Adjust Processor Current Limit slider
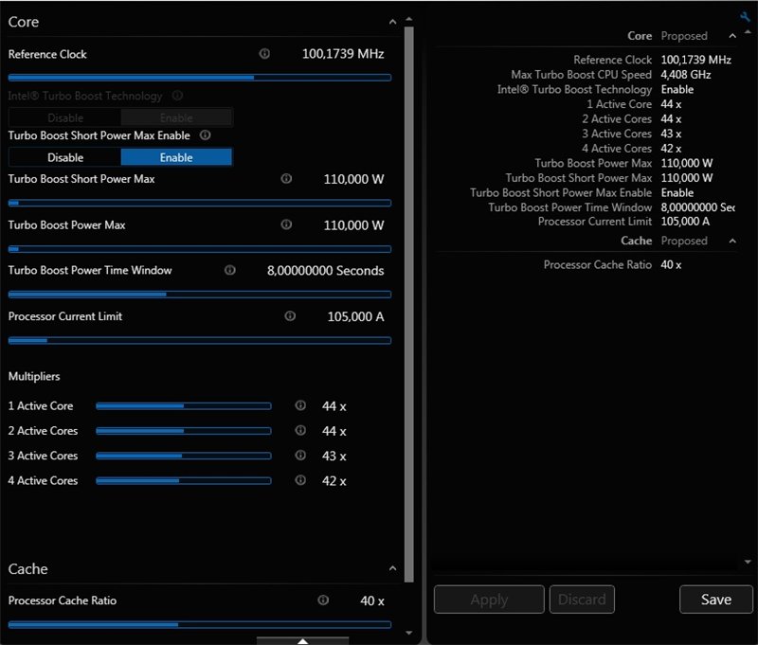The image size is (758, 645). pyautogui.click(x=200, y=341)
